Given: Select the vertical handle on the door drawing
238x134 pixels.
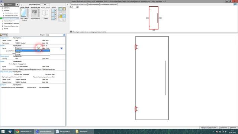Looking at the screenshot, I should tap(165, 78).
